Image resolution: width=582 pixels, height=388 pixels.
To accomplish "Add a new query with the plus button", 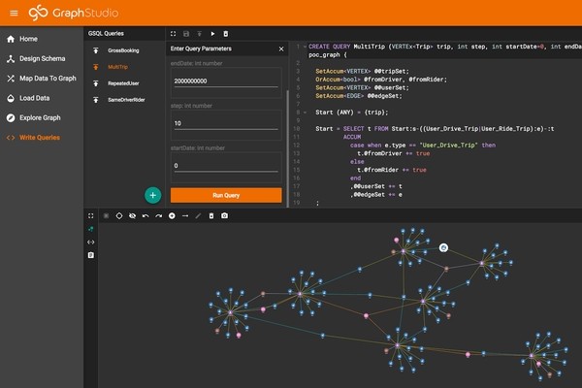I will click(x=153, y=195).
